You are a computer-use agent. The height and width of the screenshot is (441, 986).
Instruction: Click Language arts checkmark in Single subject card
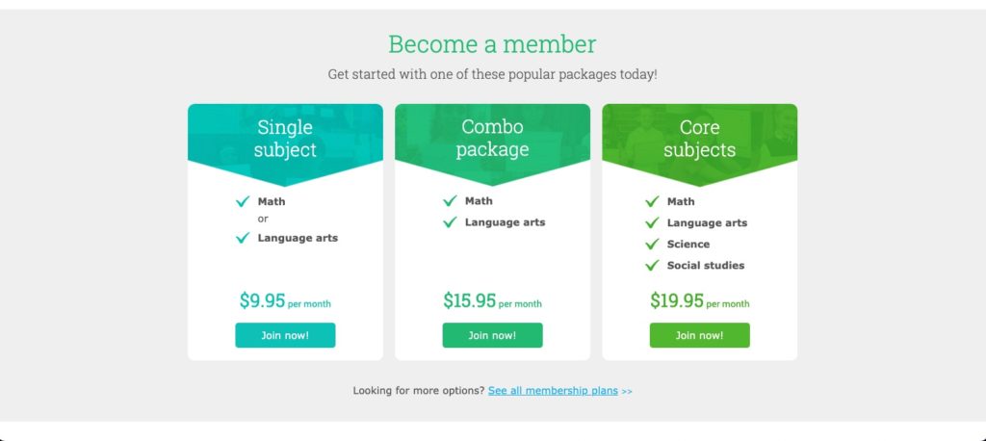coord(243,238)
